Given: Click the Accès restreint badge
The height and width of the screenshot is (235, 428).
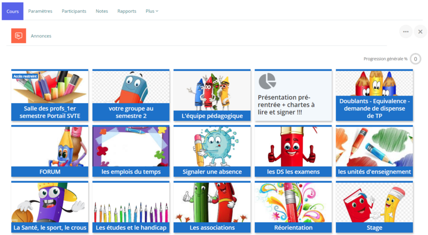Looking at the screenshot, I should tap(25, 76).
